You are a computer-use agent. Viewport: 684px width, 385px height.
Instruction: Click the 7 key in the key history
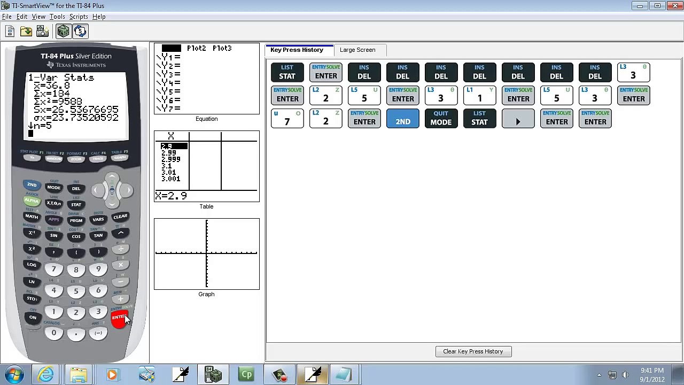[287, 119]
